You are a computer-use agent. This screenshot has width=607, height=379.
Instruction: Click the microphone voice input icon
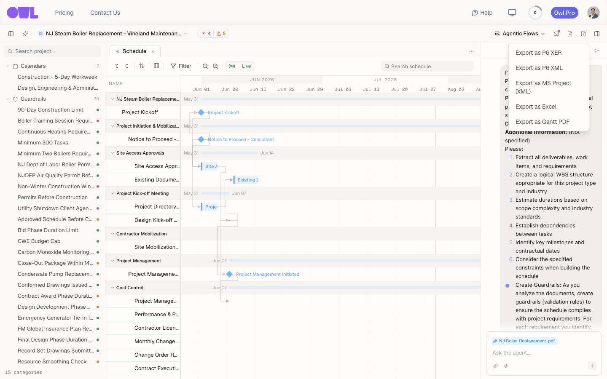click(506, 366)
